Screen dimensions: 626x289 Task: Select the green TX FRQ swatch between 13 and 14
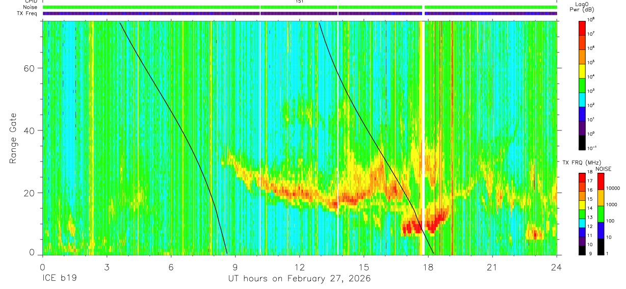coord(582,214)
